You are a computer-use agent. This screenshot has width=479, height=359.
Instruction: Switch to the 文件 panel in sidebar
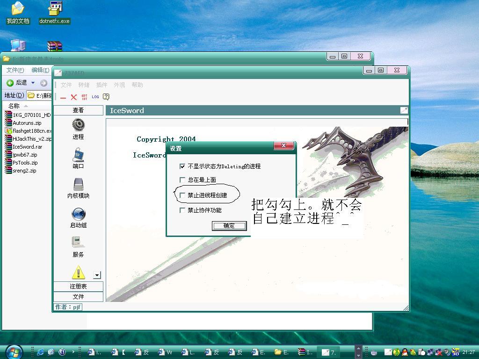[78, 297]
